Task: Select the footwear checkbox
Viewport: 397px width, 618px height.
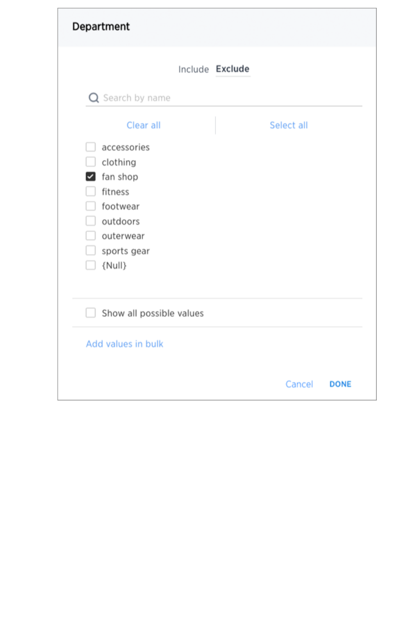Action: tap(91, 206)
